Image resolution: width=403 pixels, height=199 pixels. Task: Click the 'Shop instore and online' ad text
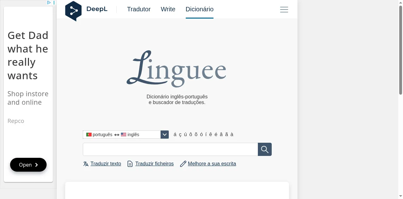click(28, 98)
